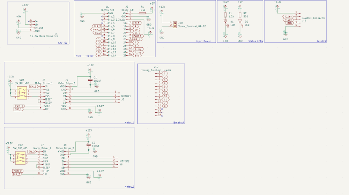Select the DIR_2 label in Motor_2 block

pos(17,174)
